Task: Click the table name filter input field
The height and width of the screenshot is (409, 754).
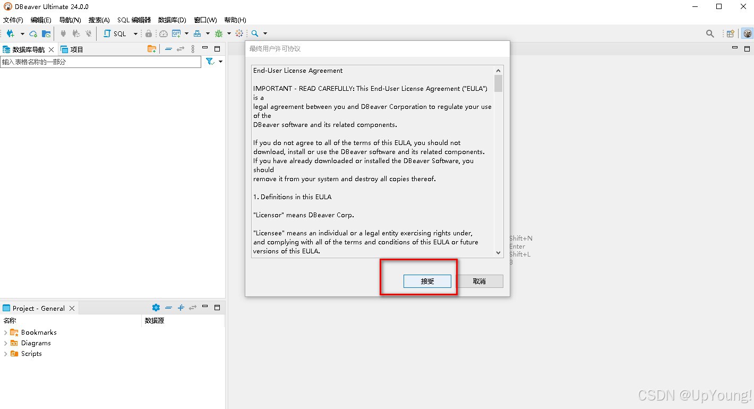Action: point(101,62)
